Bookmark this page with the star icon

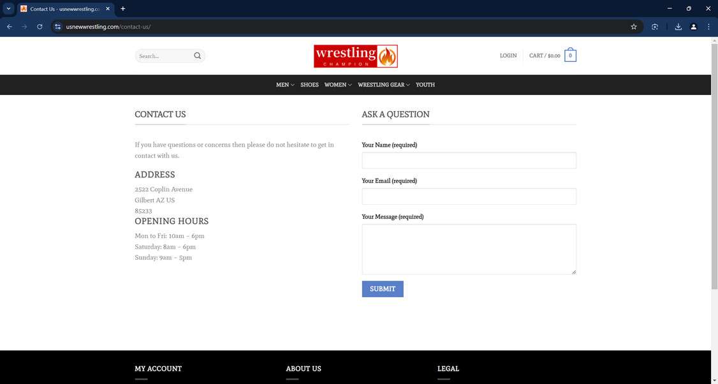click(x=634, y=27)
